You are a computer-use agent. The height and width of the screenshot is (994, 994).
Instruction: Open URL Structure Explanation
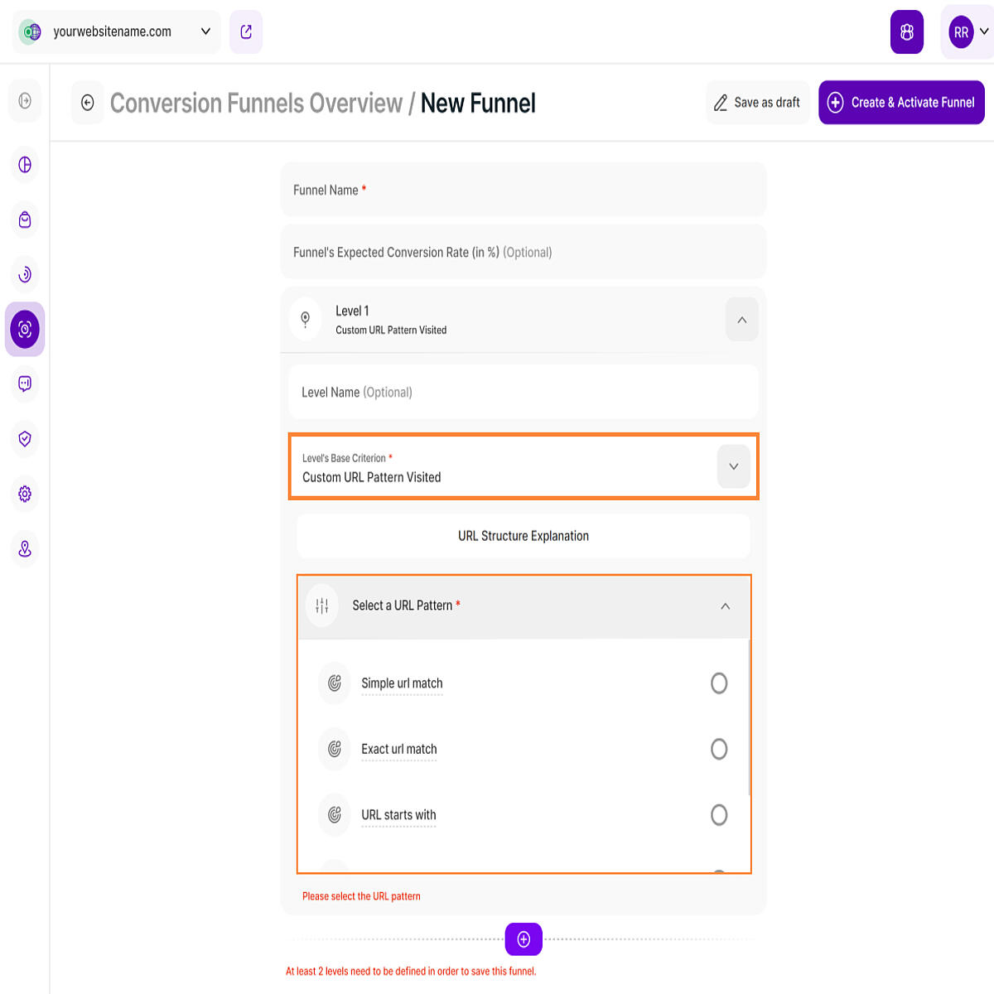524,536
